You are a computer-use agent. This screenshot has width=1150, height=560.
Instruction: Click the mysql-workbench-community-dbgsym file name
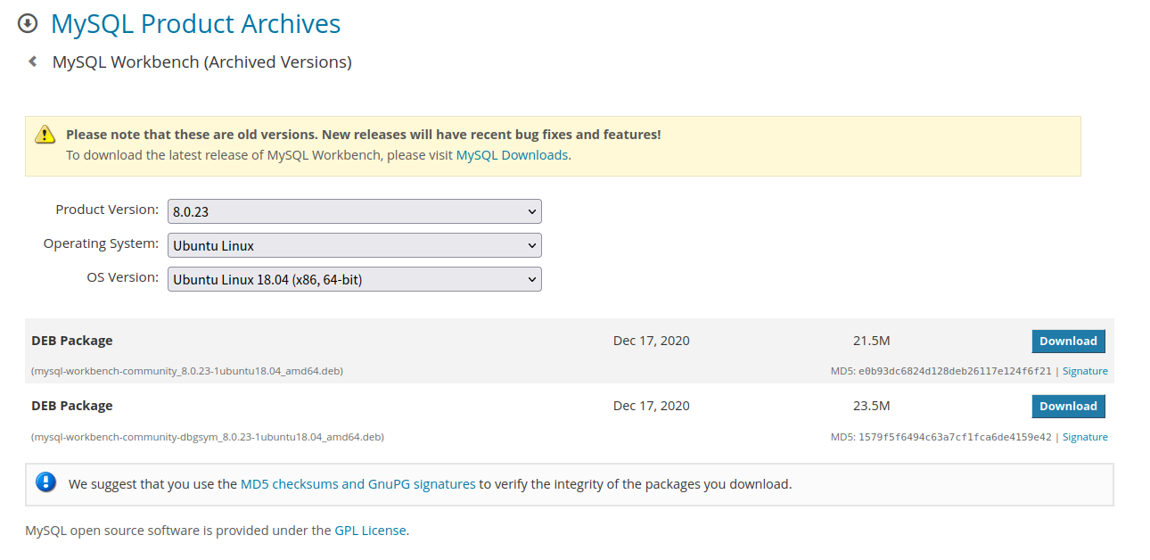pyautogui.click(x=208, y=437)
